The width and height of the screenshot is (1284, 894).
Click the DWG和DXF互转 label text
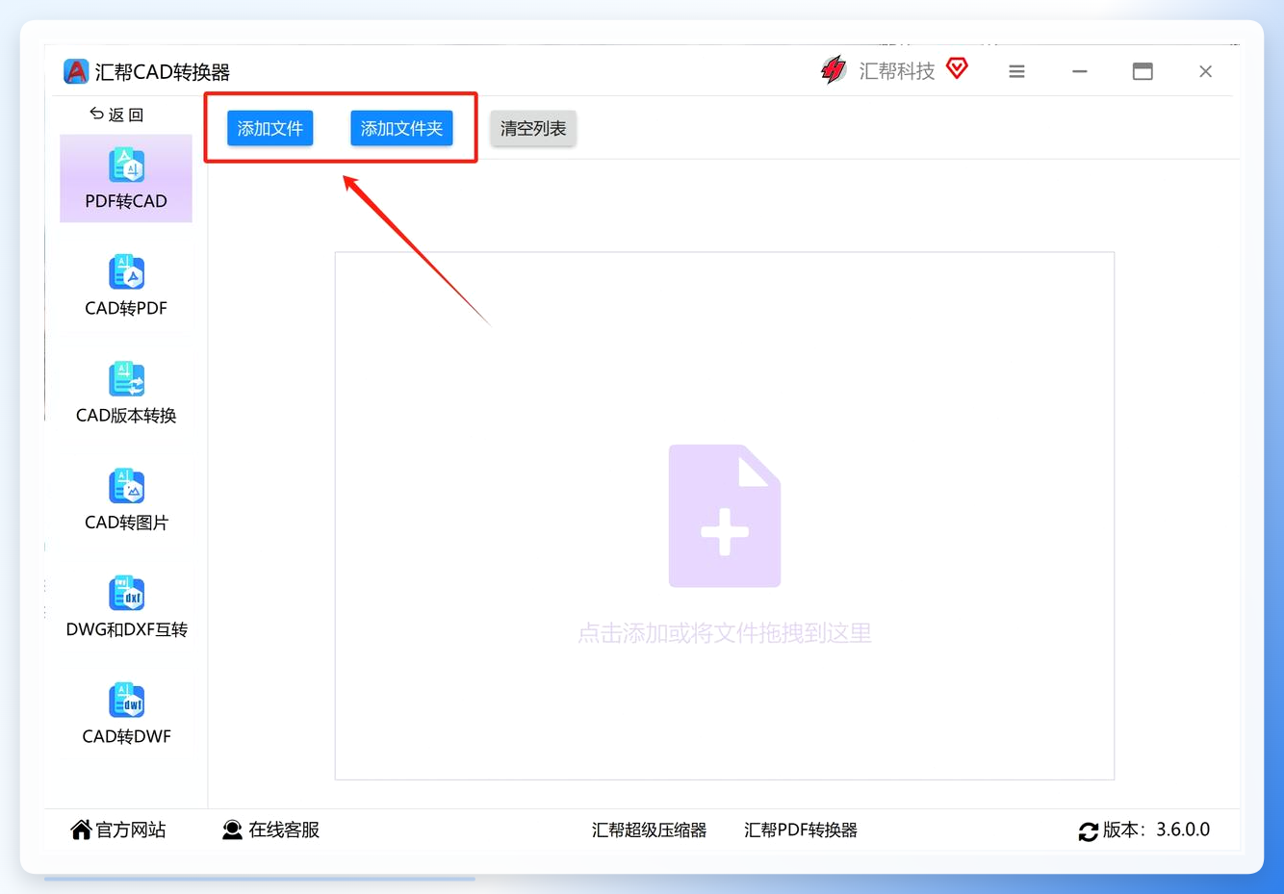[126, 629]
